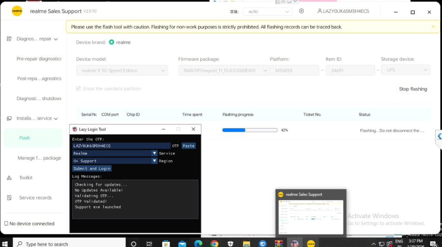Open Diagnostic shutdown in the sidebar
442x247 pixels.
pyautogui.click(x=39, y=98)
